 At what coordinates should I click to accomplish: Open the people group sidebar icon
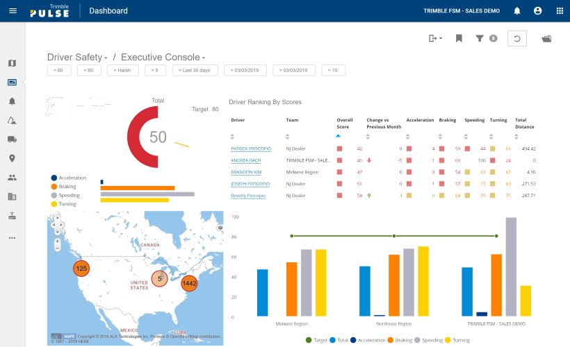[12, 178]
